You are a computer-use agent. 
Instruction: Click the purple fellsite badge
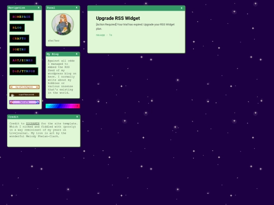(x=24, y=102)
